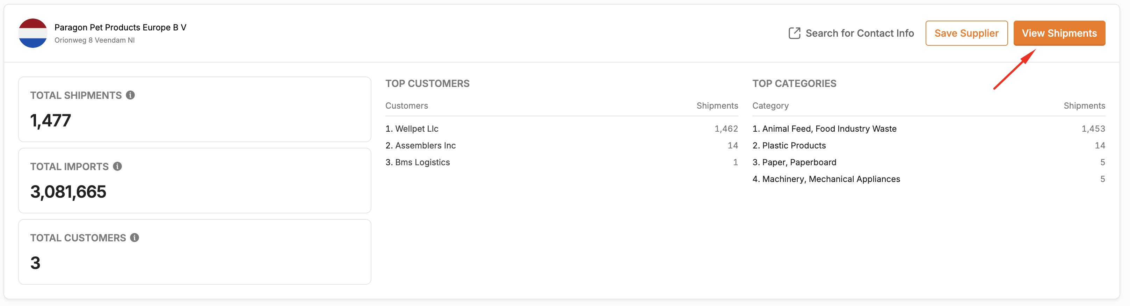
Task: Click the Total Customers card
Action: coord(194,252)
